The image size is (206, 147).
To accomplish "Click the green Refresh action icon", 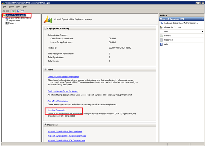I will coord(162,36).
